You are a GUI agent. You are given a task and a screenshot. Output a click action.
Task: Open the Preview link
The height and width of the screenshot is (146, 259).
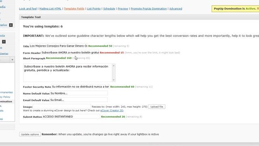tap(123, 9)
